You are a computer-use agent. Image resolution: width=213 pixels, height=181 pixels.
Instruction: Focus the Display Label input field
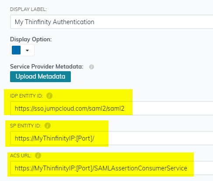pos(112,22)
